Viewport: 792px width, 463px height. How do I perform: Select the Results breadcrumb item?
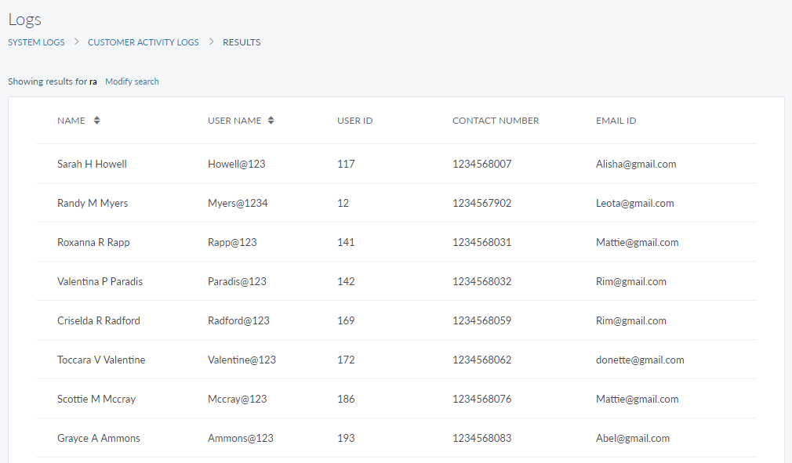click(242, 42)
